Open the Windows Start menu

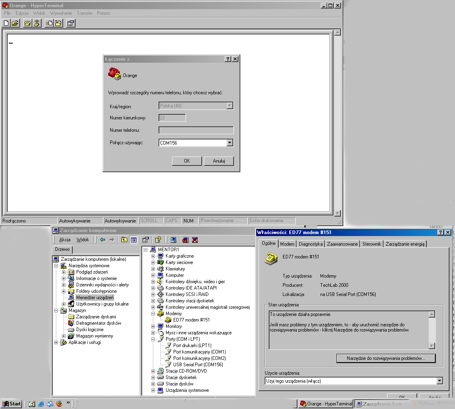click(12, 404)
